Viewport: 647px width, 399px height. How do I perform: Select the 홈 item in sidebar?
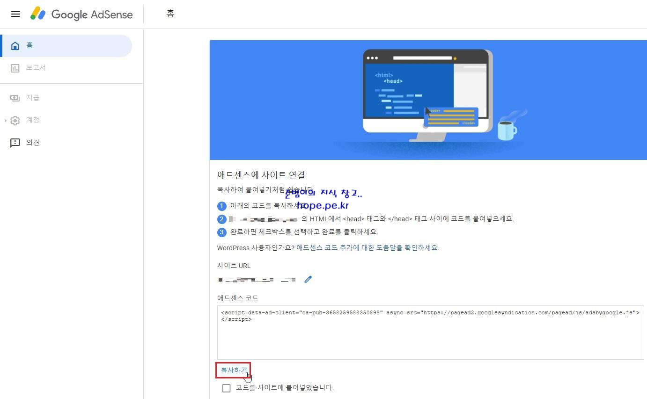66,45
